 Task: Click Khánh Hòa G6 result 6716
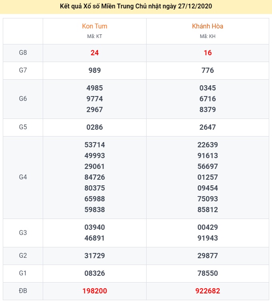(208, 99)
